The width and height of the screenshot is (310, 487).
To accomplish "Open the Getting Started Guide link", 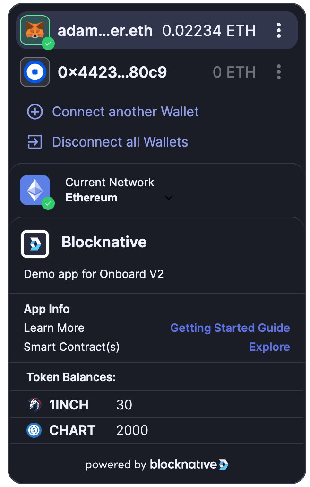I will coord(230,328).
